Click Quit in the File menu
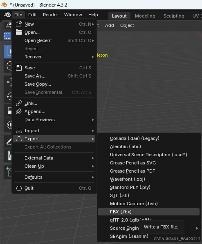This screenshot has width=202, height=244. click(x=54, y=188)
